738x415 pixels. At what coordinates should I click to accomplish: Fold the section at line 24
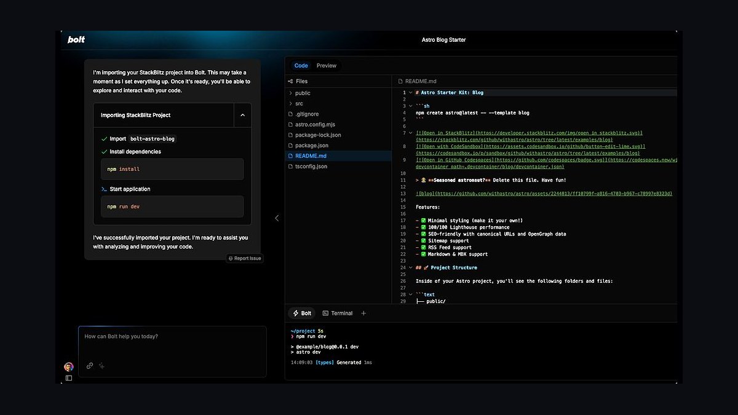click(x=410, y=268)
